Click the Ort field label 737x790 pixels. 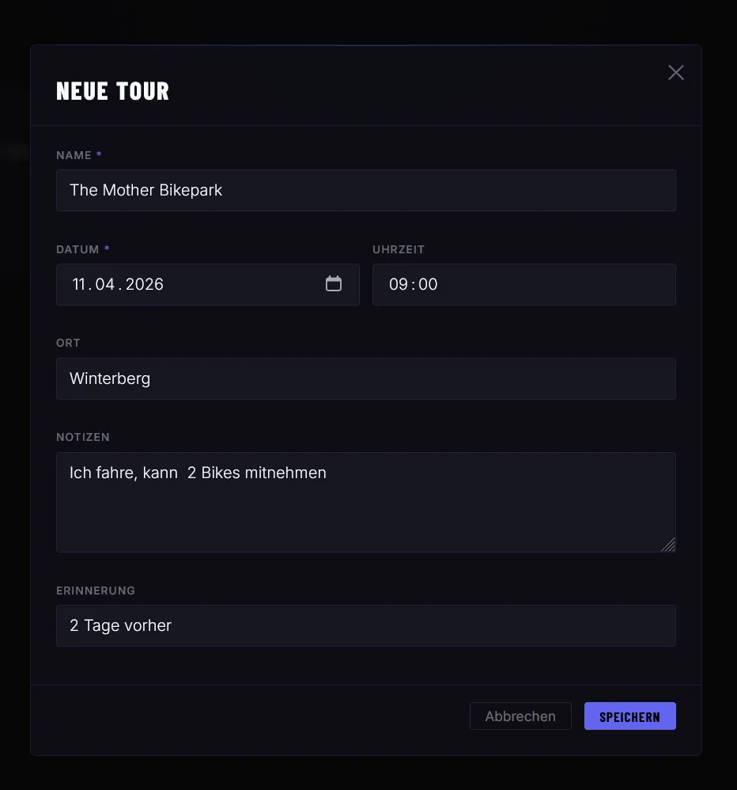point(68,343)
